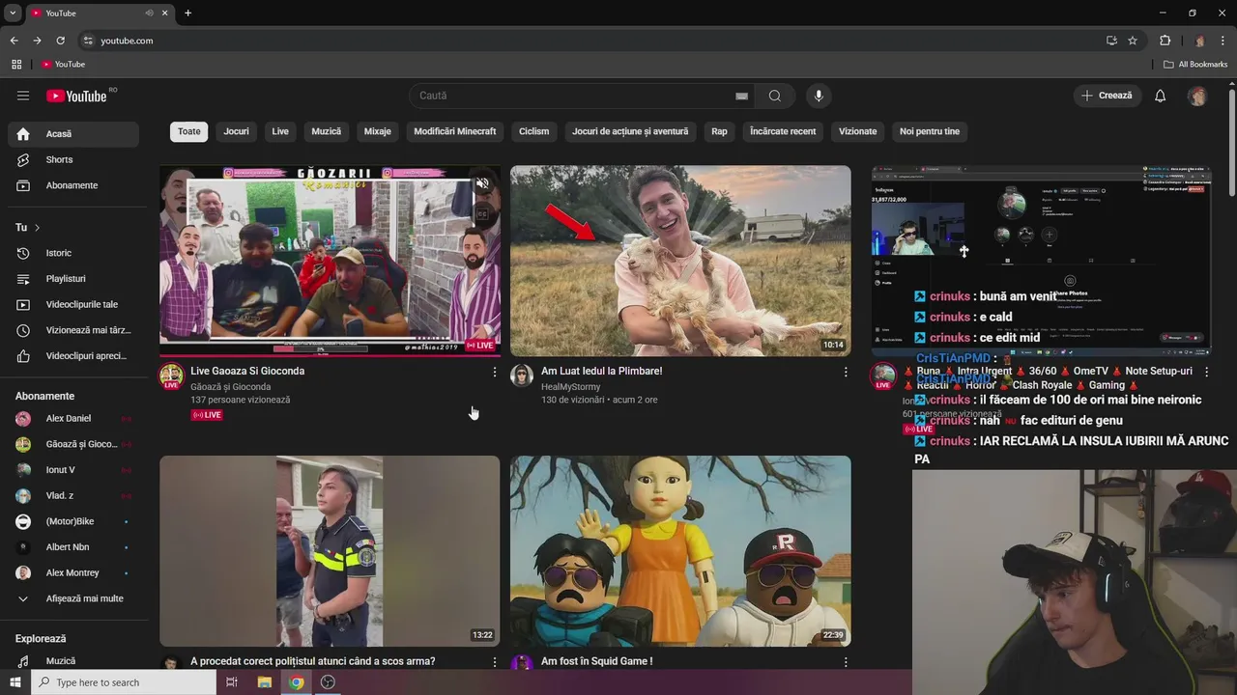Image resolution: width=1237 pixels, height=695 pixels.
Task: Open the notifications bell
Action: pyautogui.click(x=1161, y=96)
